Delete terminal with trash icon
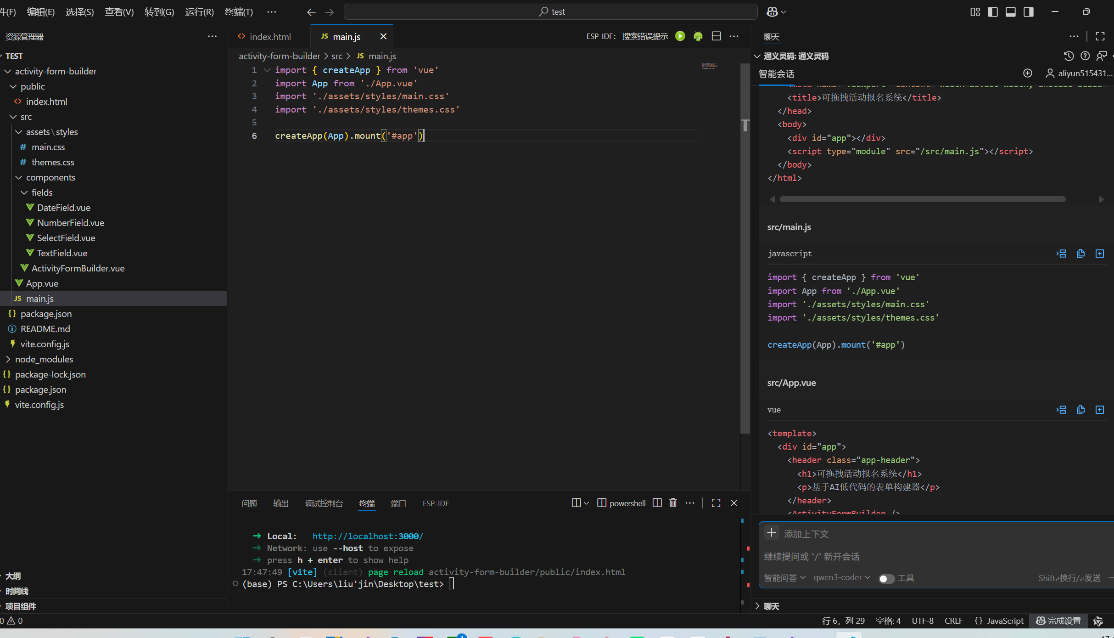Viewport: 1114px width, 638px height. (673, 503)
